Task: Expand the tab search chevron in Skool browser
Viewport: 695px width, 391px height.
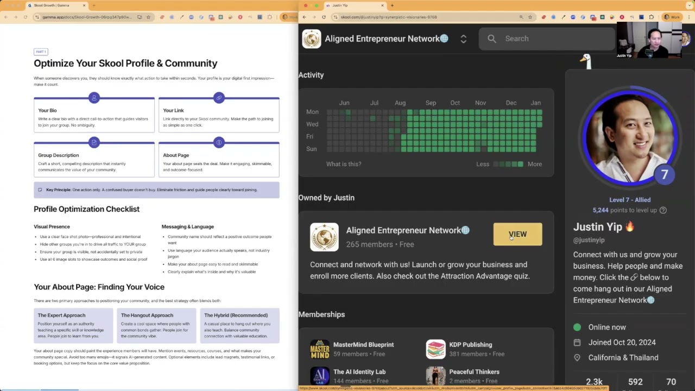Action: click(x=688, y=5)
